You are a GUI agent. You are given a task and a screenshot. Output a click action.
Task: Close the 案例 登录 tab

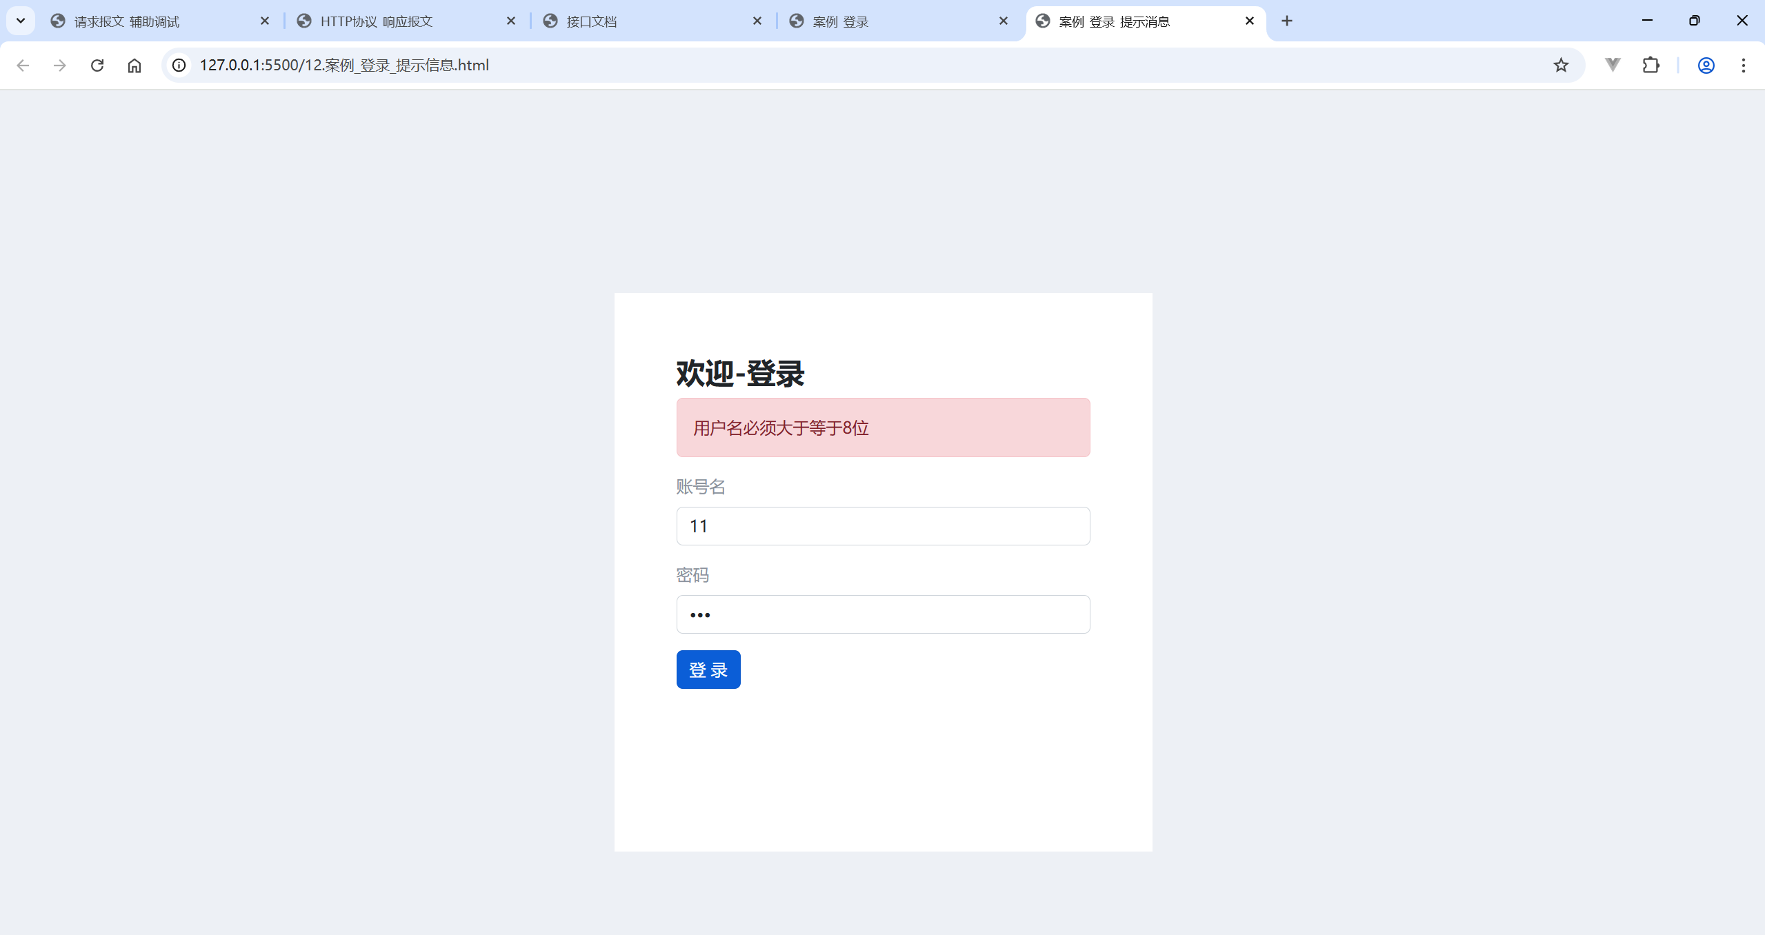[x=1003, y=21]
